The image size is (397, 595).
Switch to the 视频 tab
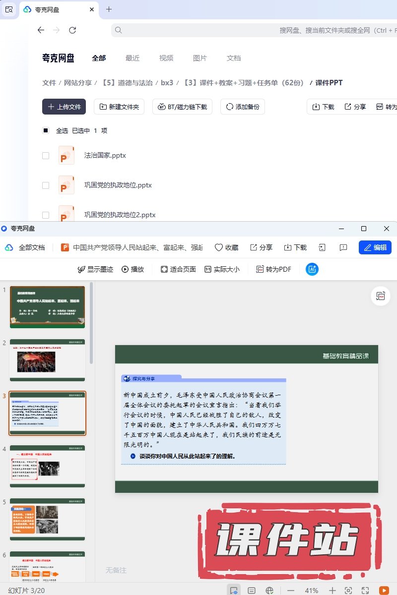coord(166,58)
